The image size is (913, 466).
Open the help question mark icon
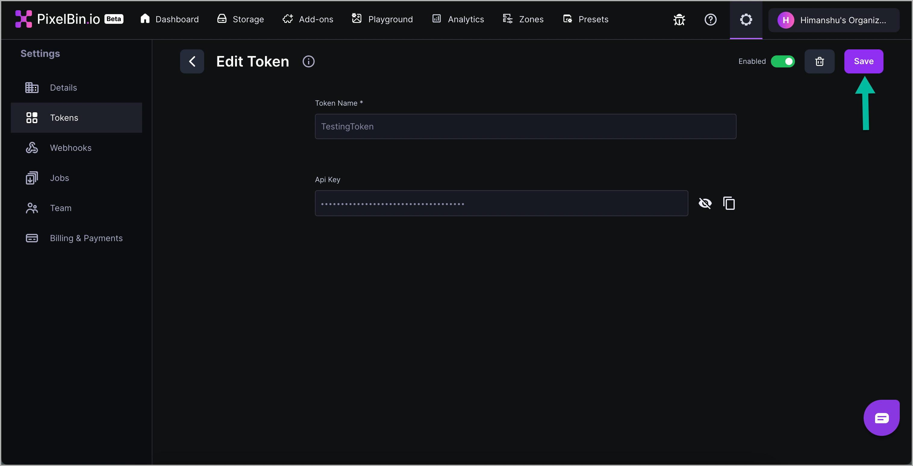[710, 20]
